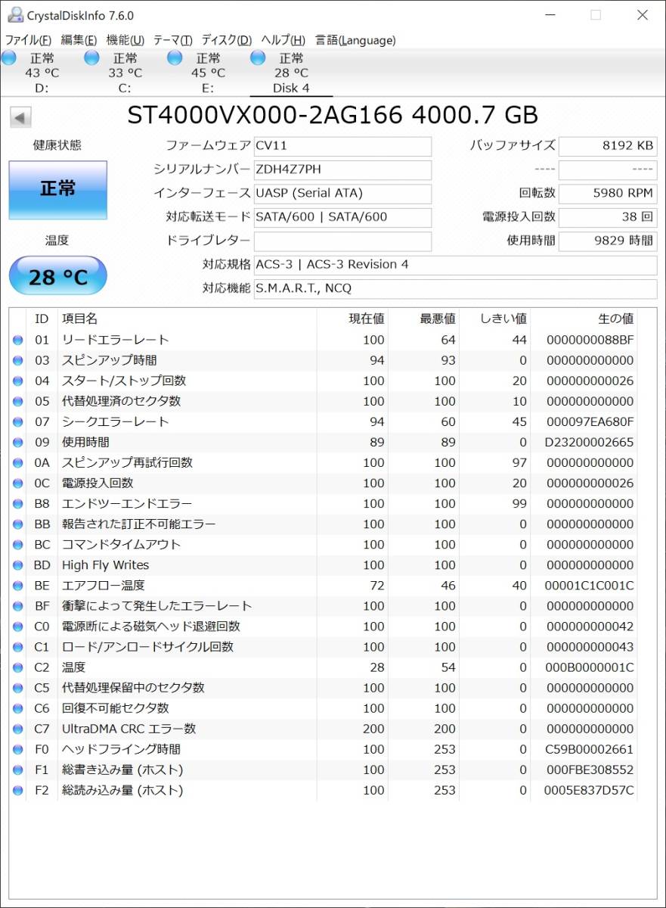The height and width of the screenshot is (908, 666).
Task: Select the スタート/ストップ回数 row
Action: click(x=323, y=381)
